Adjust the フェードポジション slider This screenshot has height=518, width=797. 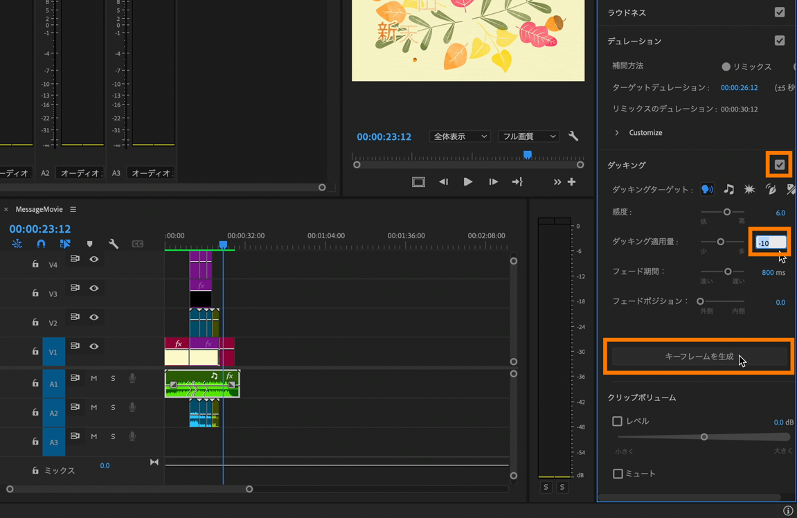pyautogui.click(x=701, y=301)
